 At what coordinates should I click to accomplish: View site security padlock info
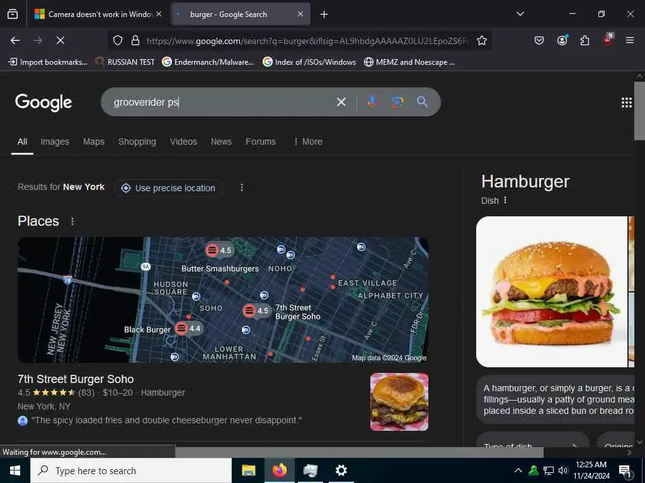[x=135, y=40]
